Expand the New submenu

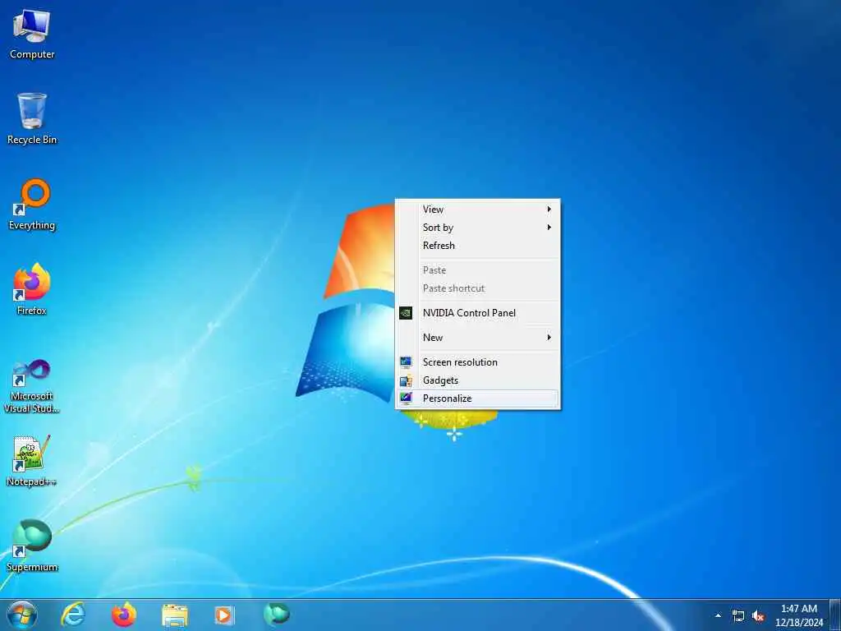click(477, 338)
